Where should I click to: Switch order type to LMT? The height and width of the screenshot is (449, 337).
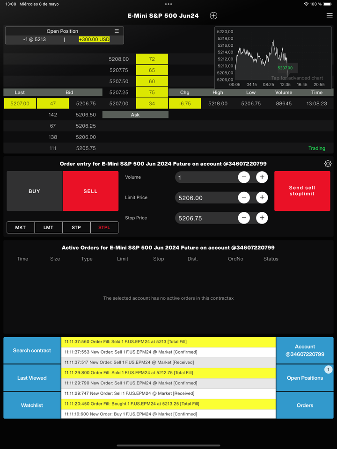coord(48,228)
